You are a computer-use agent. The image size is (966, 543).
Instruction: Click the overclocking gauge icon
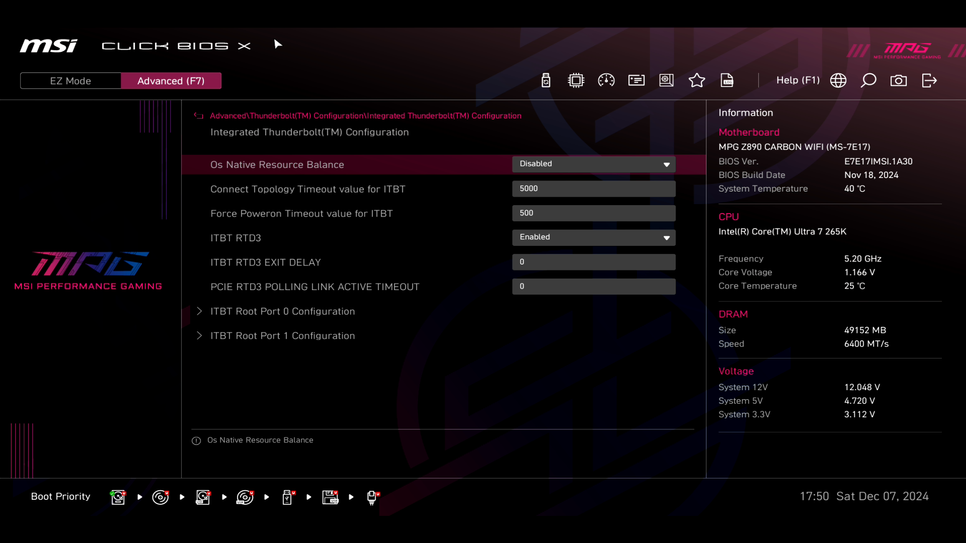pyautogui.click(x=606, y=80)
